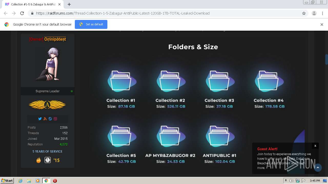Open the Collection #3 folder icon
Image resolution: width=328 pixels, height=184 pixels.
click(220, 81)
